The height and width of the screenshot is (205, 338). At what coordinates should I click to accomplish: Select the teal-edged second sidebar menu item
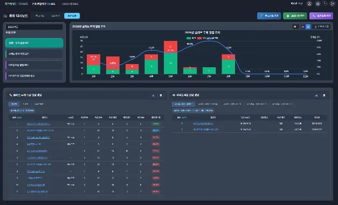click(x=34, y=54)
